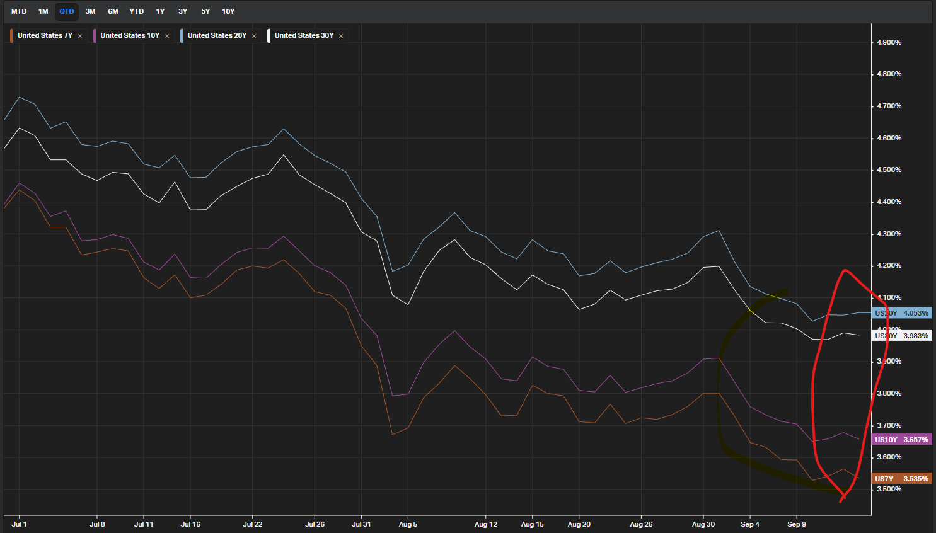Click the orange color bar of 7Y legend
Viewport: 936px width, 533px height.
[x=11, y=36]
